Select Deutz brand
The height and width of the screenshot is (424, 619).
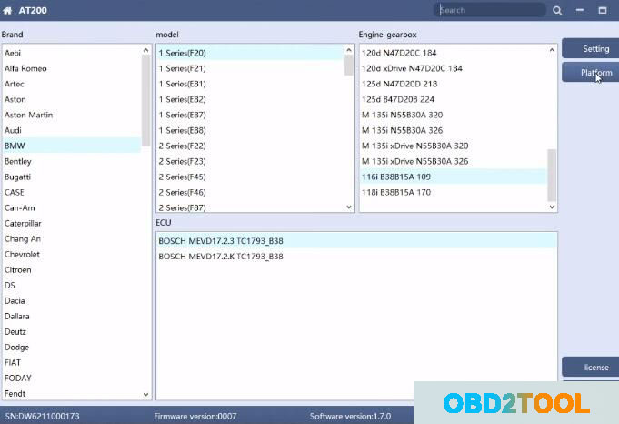pos(72,331)
